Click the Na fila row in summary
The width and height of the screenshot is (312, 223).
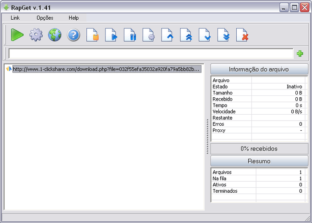(258, 178)
